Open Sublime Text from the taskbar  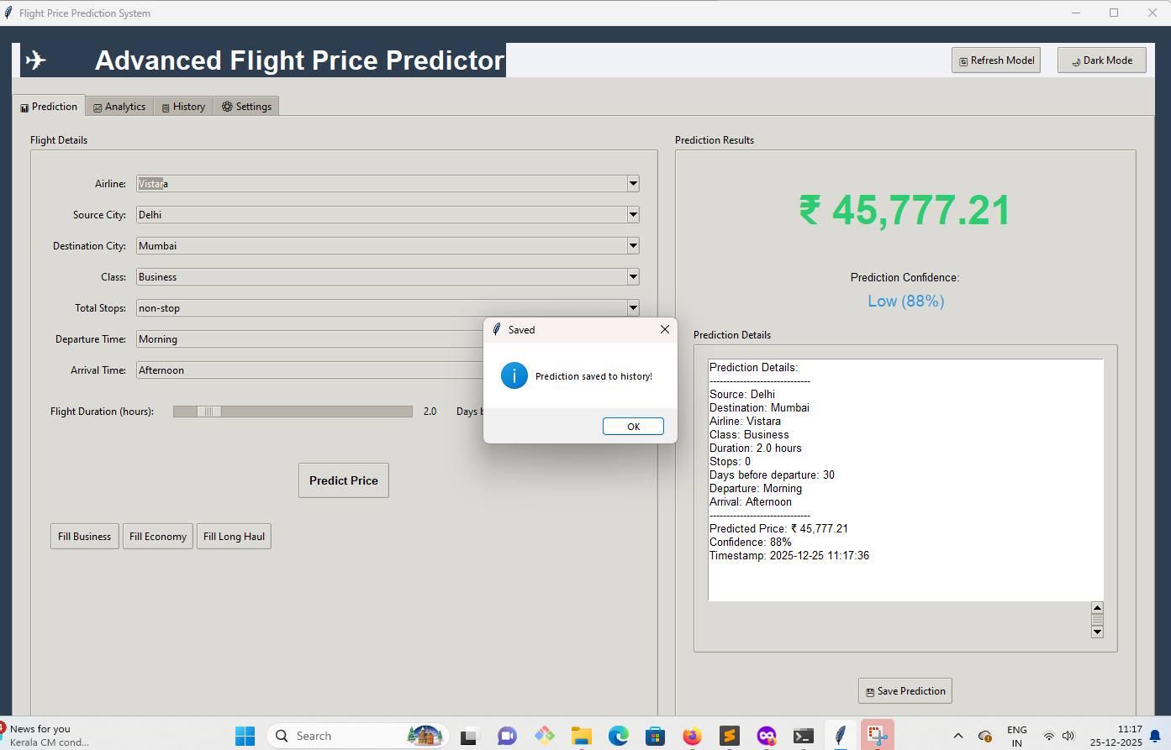click(x=729, y=737)
